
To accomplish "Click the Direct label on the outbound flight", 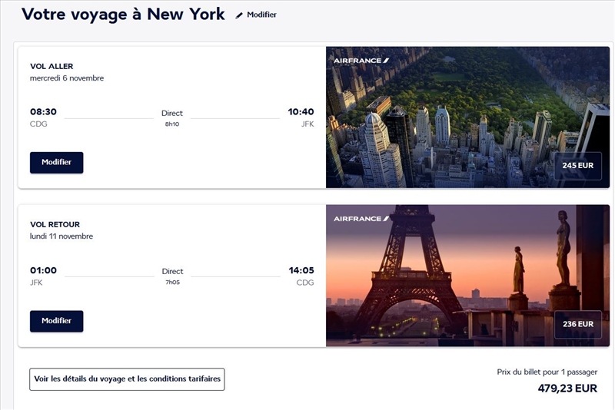I will pyautogui.click(x=172, y=113).
